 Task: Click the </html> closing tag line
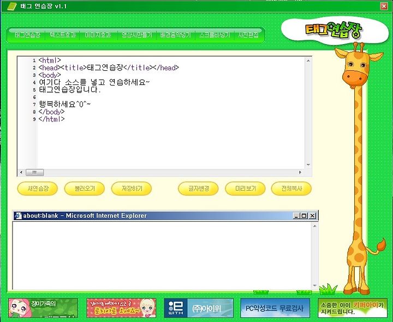(51, 119)
